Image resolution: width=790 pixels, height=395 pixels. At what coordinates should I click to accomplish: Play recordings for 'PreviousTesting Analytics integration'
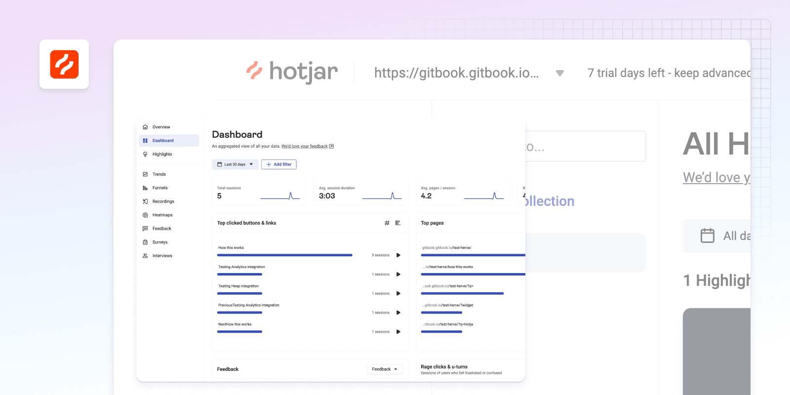pos(398,313)
